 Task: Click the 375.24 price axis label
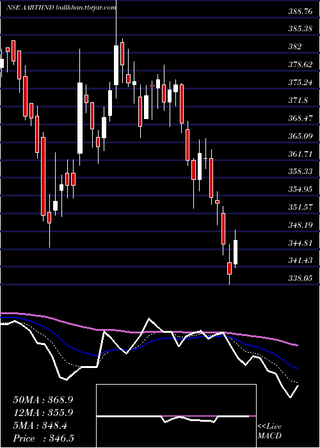coord(300,83)
